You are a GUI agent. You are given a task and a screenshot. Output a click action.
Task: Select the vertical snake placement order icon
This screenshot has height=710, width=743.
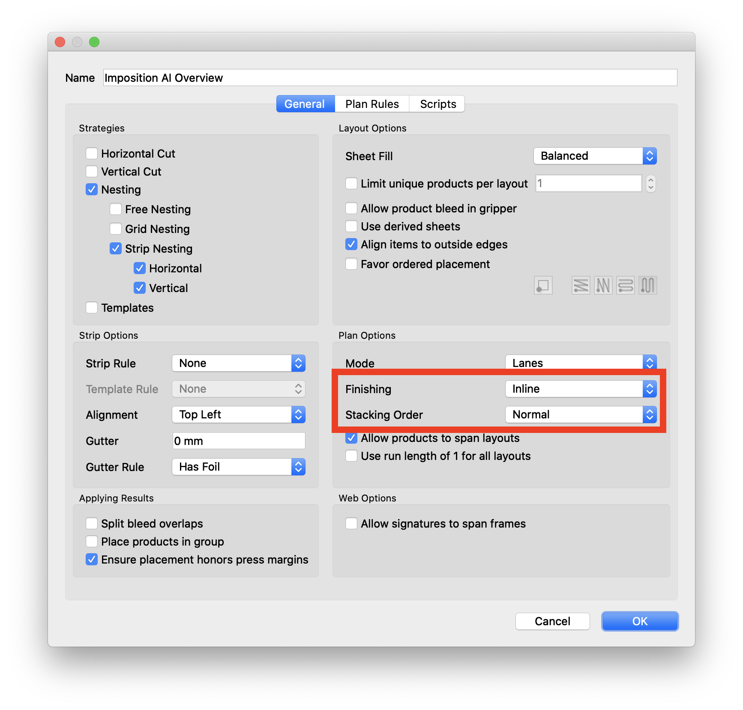click(647, 285)
